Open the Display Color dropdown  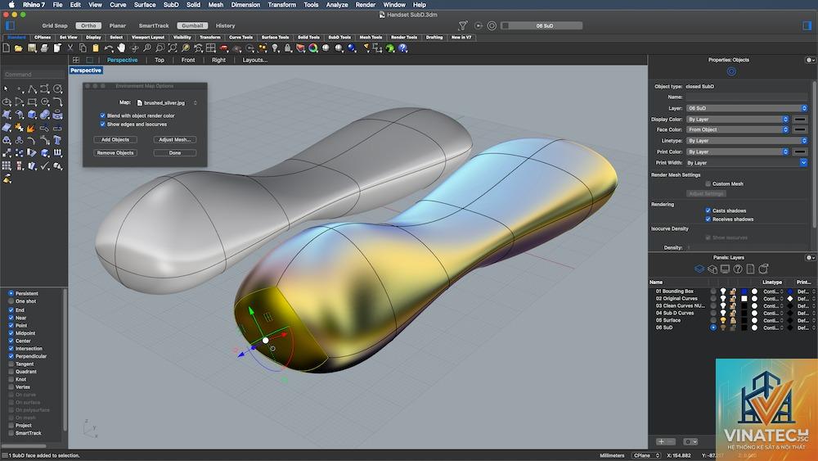[737, 119]
